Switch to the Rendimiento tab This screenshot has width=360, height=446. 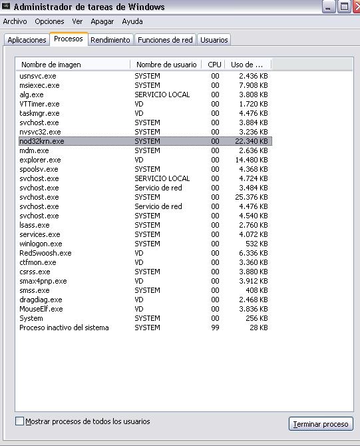point(110,40)
